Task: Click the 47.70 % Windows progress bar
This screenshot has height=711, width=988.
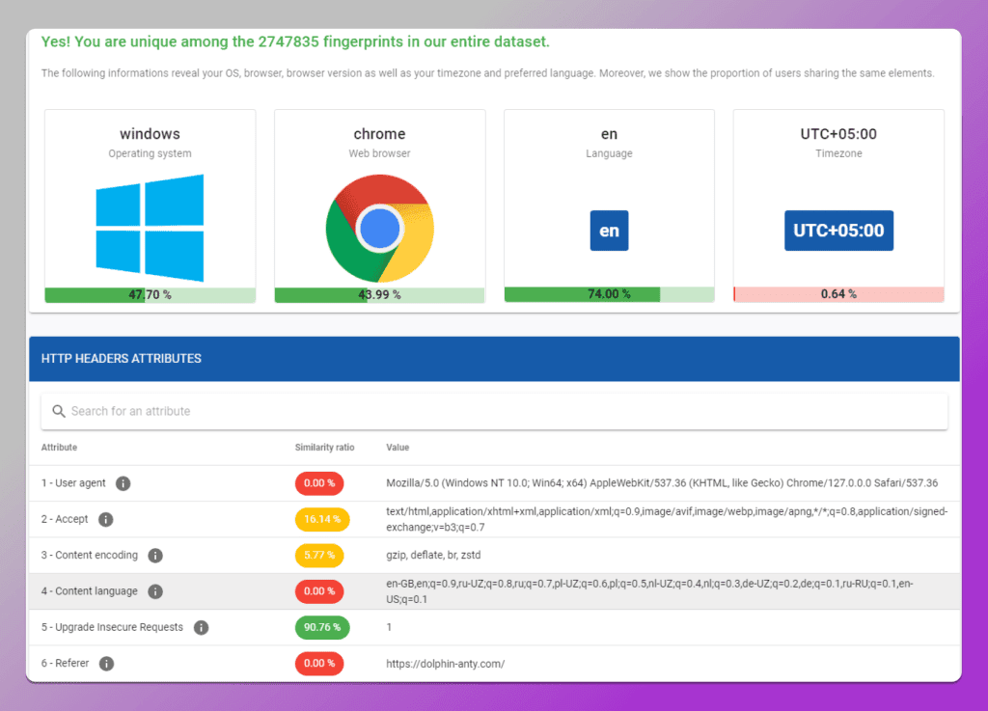Action: pos(150,295)
